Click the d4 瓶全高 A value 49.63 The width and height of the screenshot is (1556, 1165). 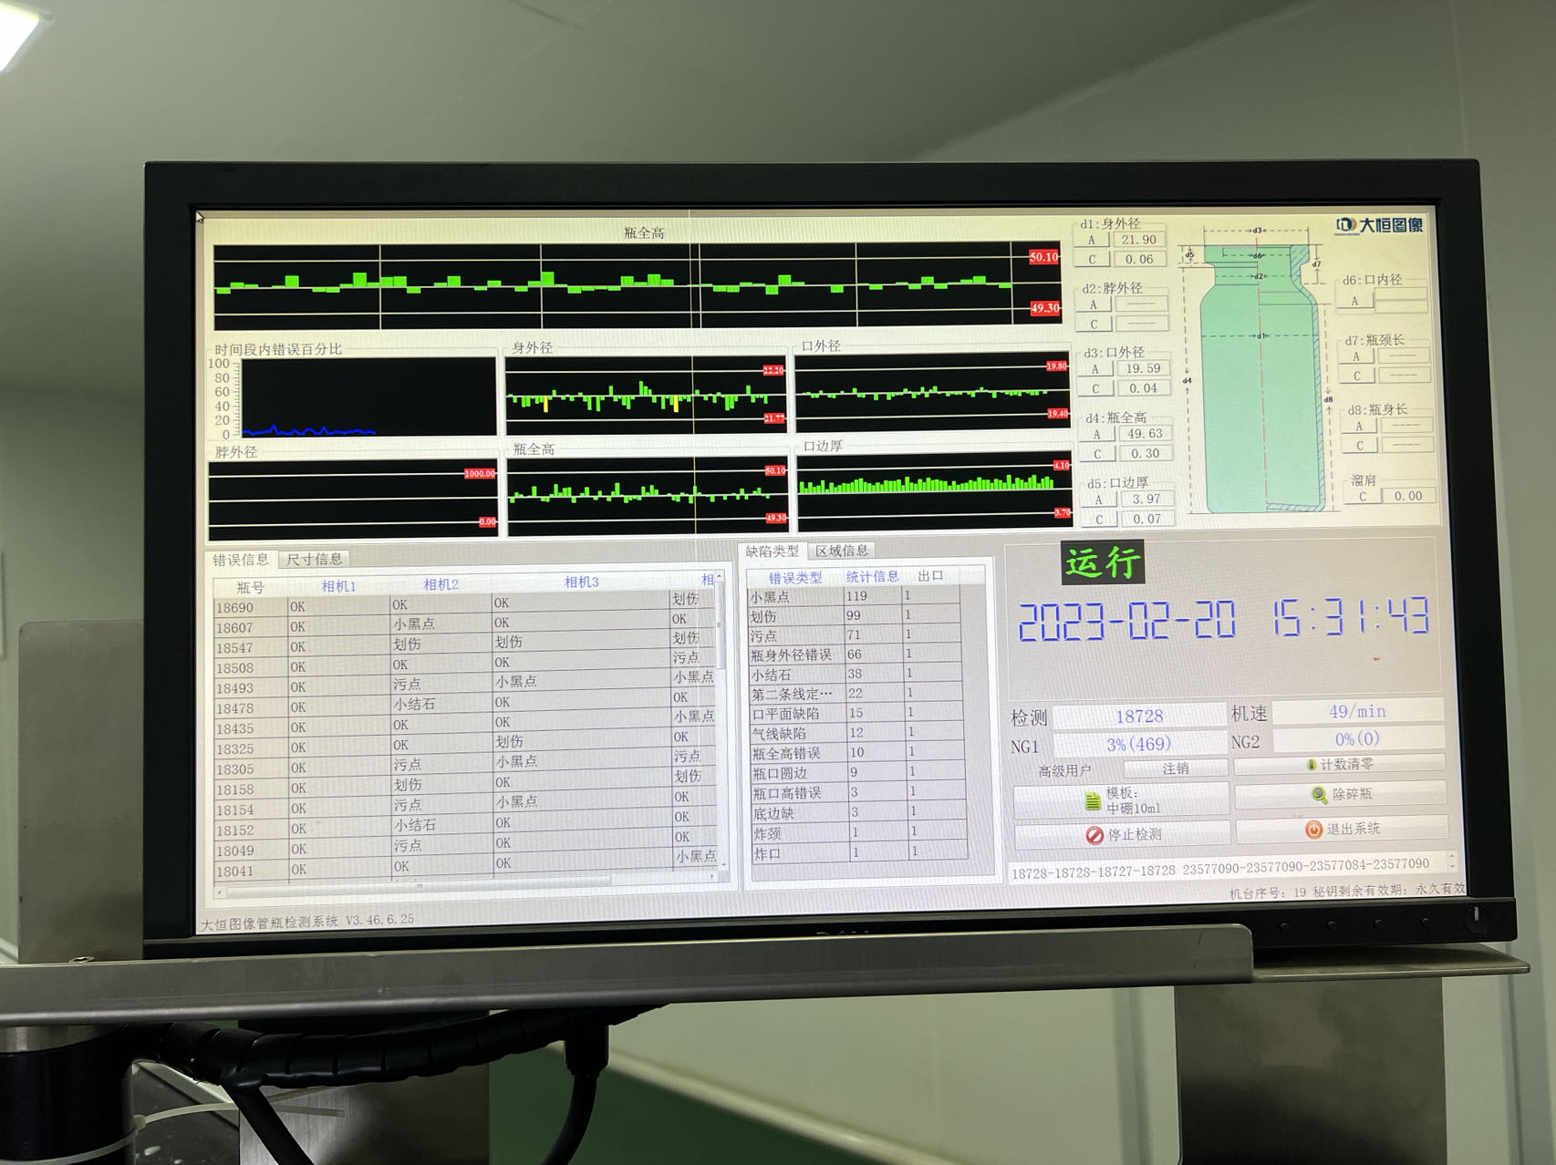coord(1145,434)
